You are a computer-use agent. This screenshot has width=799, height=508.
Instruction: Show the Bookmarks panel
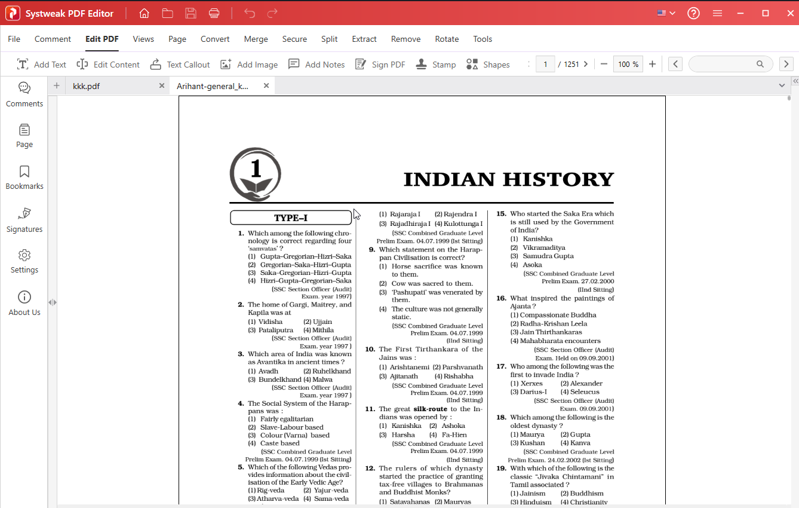(x=24, y=178)
